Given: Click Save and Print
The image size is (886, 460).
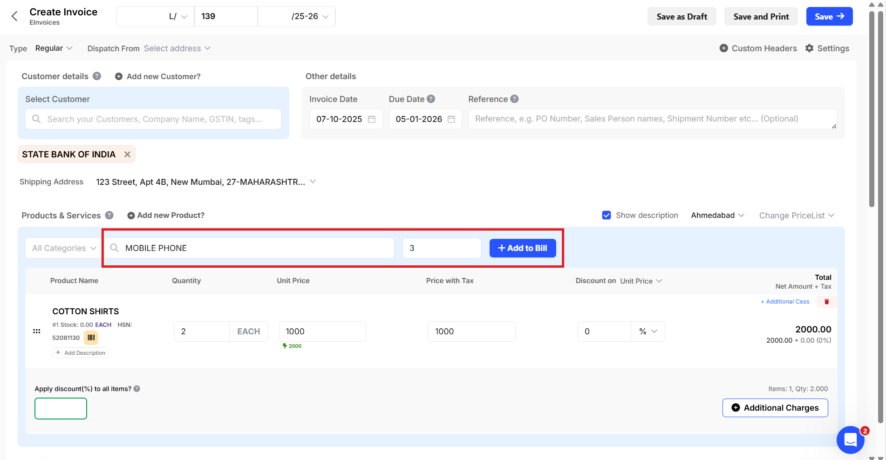Looking at the screenshot, I should (761, 16).
